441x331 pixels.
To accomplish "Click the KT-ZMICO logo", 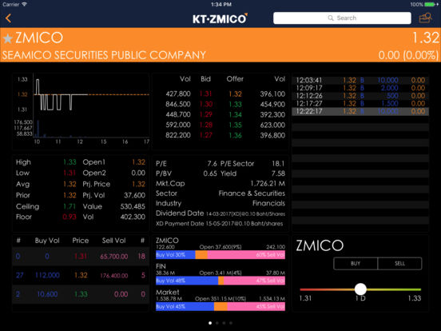I will pyautogui.click(x=220, y=18).
